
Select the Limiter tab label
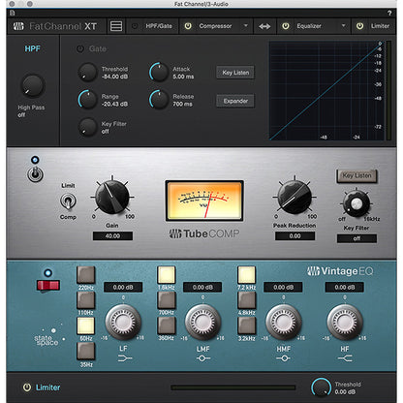click(x=380, y=26)
